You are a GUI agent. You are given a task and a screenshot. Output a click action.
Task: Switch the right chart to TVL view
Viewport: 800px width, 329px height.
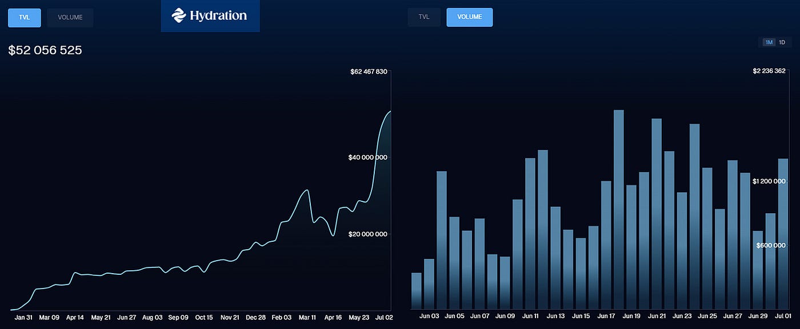[x=423, y=17]
